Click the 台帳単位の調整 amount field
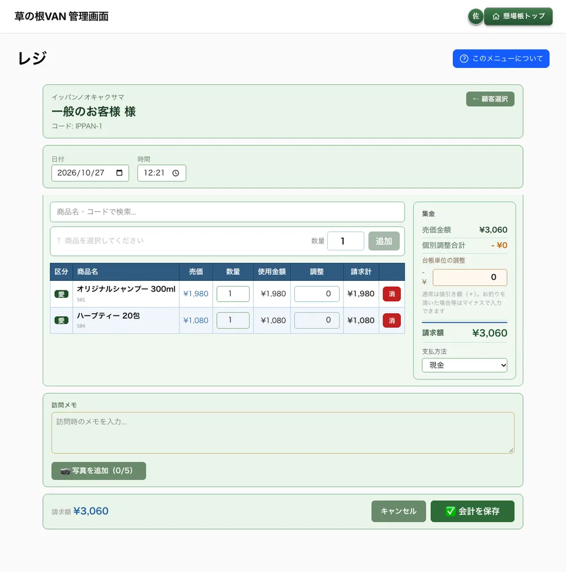The image size is (566, 572). [x=470, y=278]
